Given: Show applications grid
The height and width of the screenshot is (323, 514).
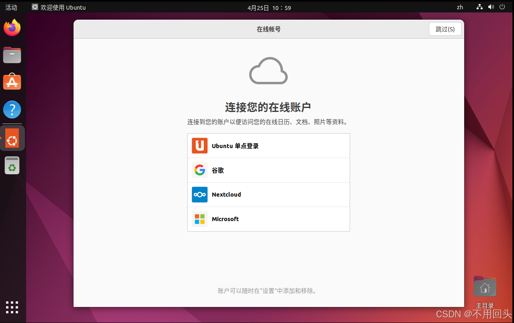Looking at the screenshot, I should [x=12, y=307].
